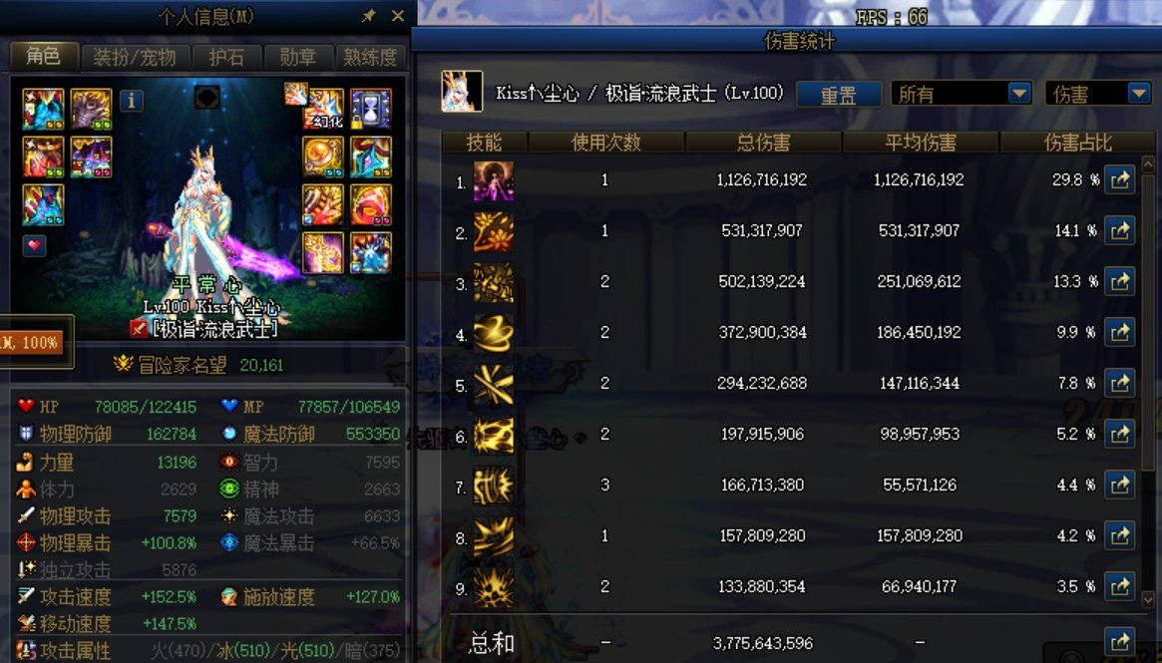
Task: Switch to the 装扮/宠物 tab
Action: (135, 57)
